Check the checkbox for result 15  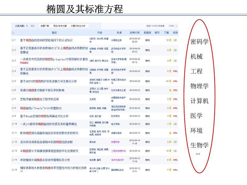13,169
